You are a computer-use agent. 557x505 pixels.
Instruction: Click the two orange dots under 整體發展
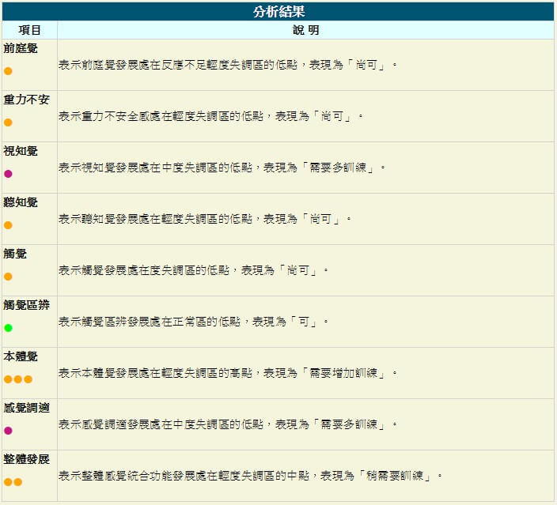click(x=13, y=482)
